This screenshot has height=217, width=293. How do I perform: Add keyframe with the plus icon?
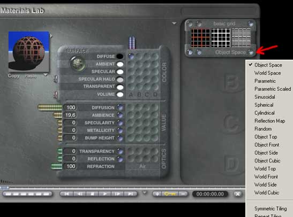click(x=157, y=194)
